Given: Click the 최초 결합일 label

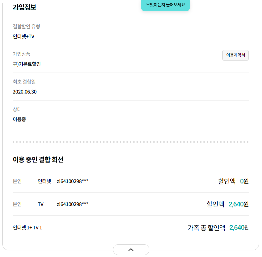Looking at the screenshot, I should (x=24, y=82).
